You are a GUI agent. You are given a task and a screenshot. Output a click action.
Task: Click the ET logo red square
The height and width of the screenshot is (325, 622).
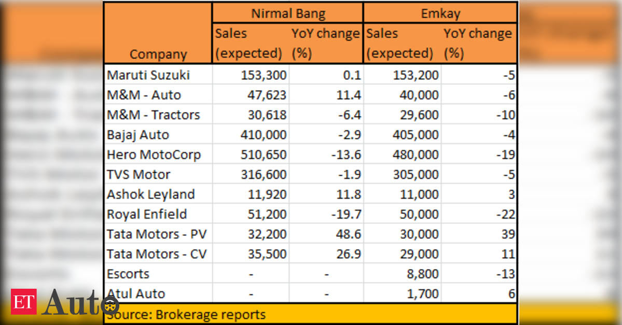[x=23, y=302]
